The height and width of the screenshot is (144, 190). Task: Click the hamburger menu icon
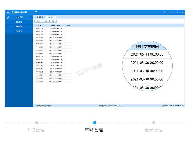(36, 12)
